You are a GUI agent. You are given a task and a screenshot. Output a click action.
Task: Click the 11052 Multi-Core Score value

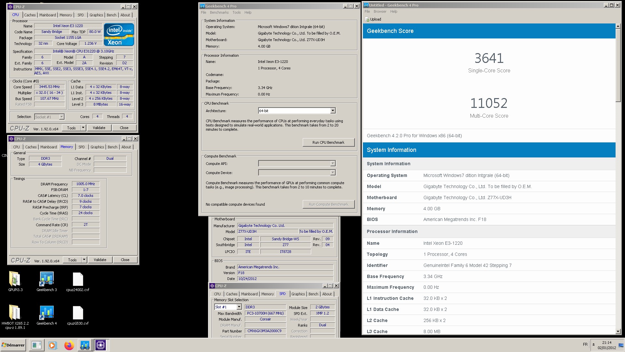coord(489,103)
